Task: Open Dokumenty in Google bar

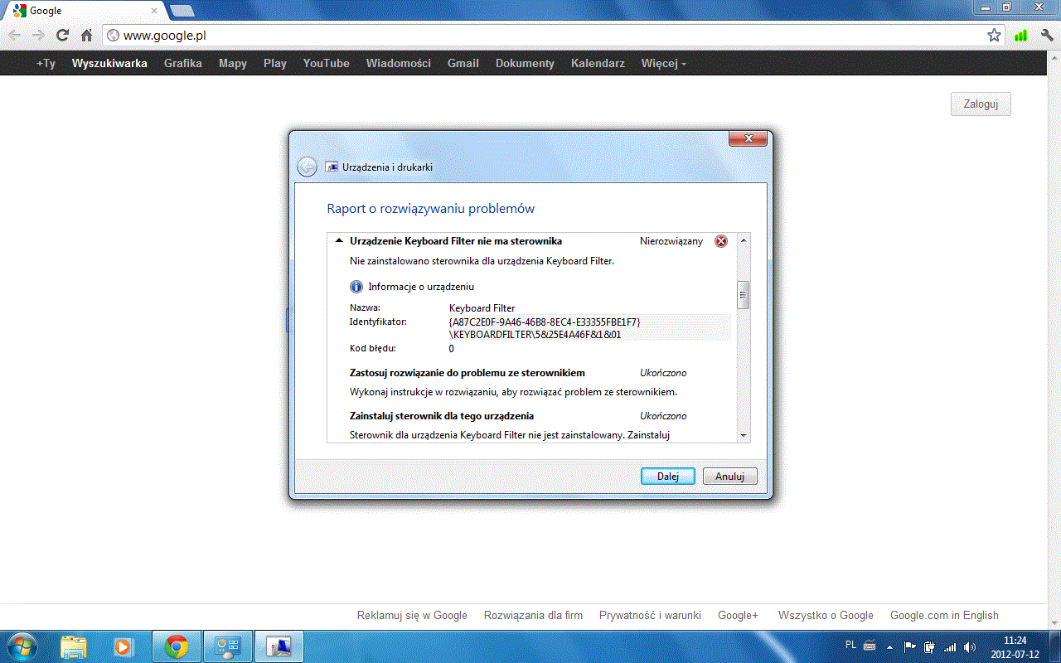Action: pyautogui.click(x=525, y=63)
